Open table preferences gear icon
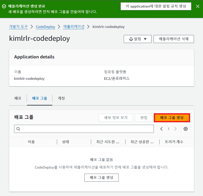203x196 pixels. click(186, 129)
